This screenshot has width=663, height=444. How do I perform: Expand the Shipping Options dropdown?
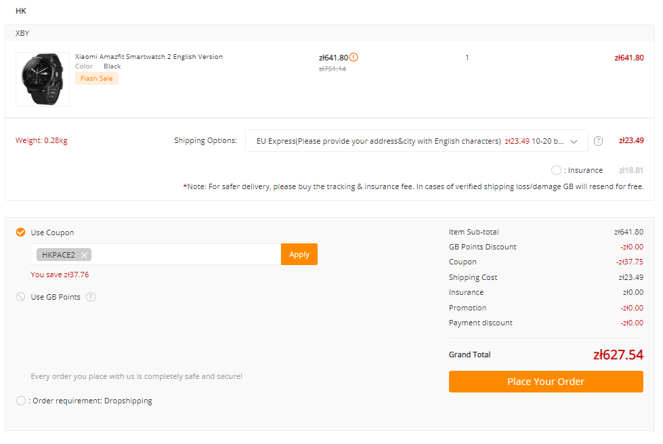coord(416,141)
